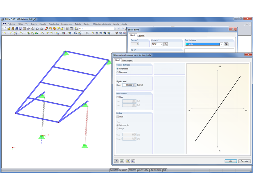Click the units and decimals icon
The height and width of the screenshot is (190, 253).
122,161
